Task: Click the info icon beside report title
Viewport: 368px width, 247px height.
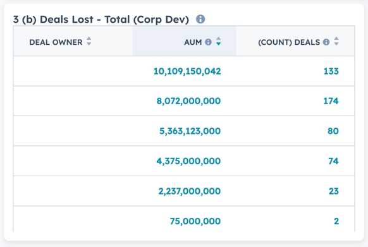Action: coord(200,19)
